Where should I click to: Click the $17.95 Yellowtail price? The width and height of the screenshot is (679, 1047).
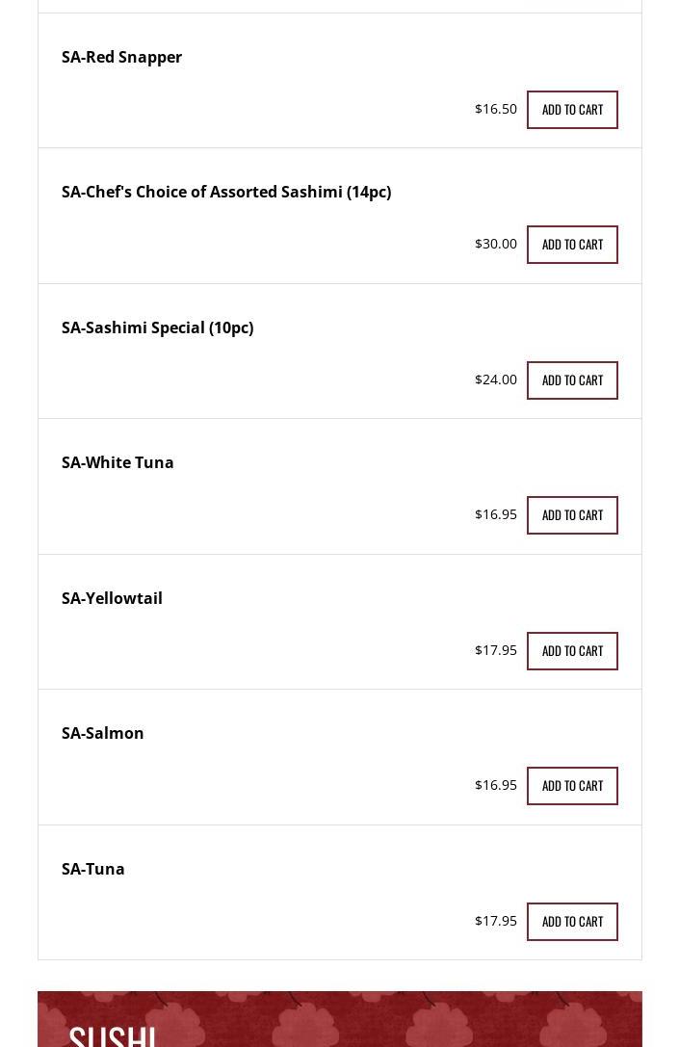[496, 650]
